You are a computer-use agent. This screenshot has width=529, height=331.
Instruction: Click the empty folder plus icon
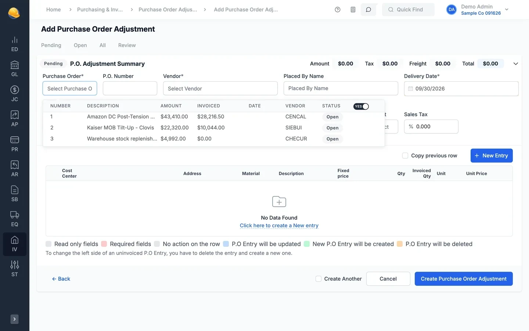pos(279,202)
